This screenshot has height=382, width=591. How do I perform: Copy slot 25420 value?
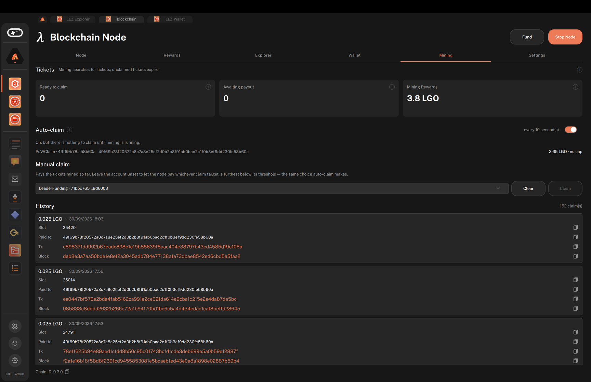pyautogui.click(x=576, y=227)
